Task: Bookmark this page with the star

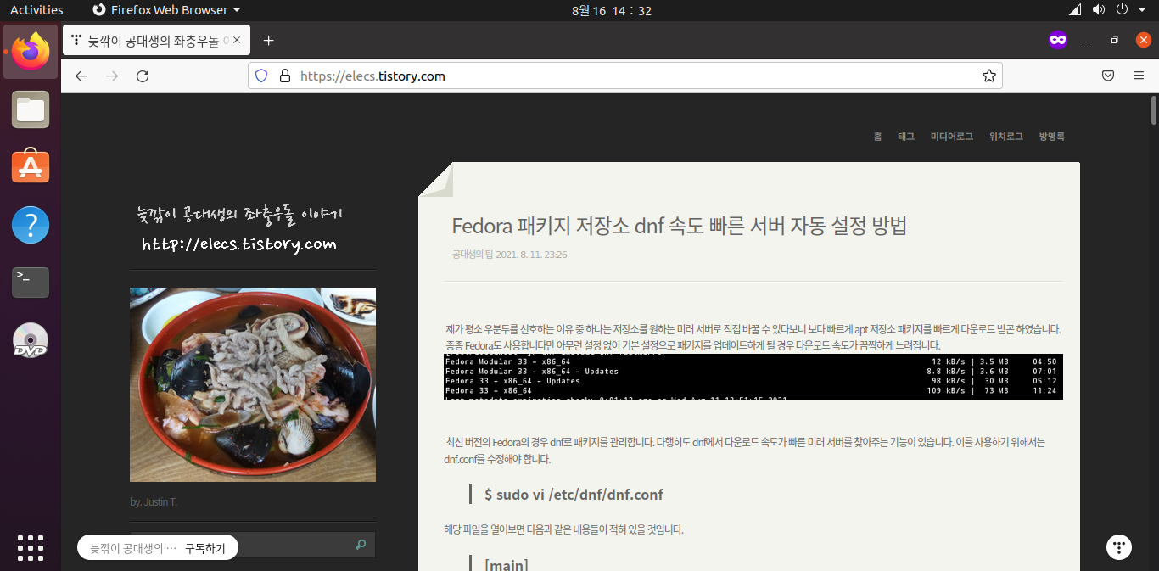Action: tap(988, 76)
